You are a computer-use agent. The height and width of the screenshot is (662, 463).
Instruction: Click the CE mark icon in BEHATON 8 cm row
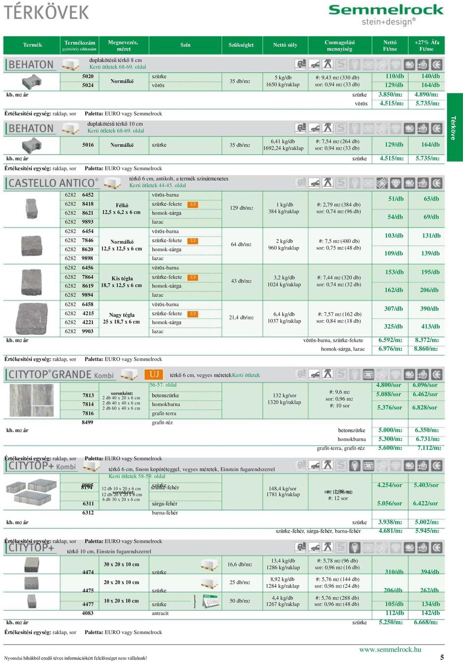coord(437,64)
